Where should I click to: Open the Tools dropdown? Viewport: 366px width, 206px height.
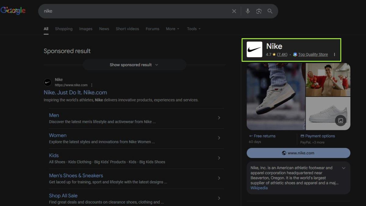click(x=194, y=29)
